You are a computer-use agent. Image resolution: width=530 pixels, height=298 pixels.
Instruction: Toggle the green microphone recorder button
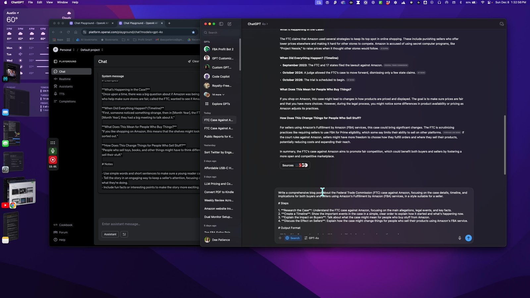53,151
